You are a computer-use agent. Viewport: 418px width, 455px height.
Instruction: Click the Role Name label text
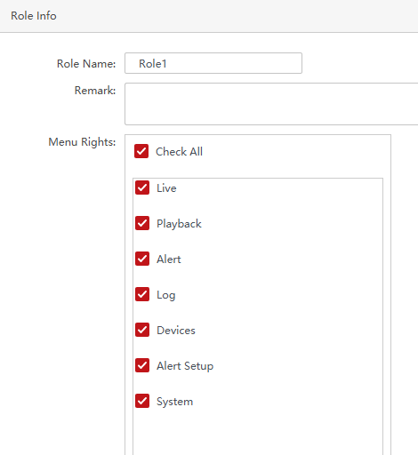pyautogui.click(x=86, y=64)
